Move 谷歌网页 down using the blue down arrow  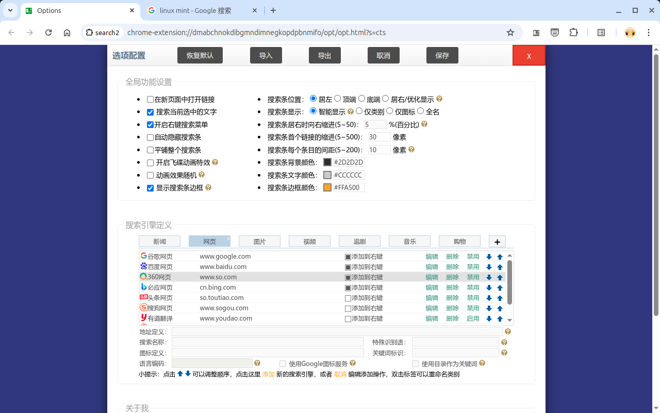[x=489, y=256]
